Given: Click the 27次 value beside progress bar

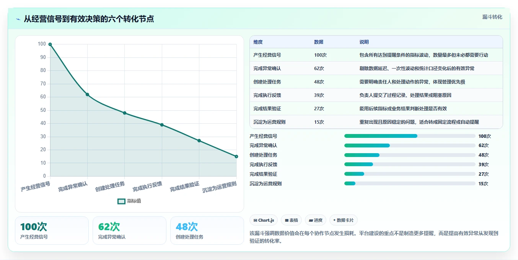Looking at the screenshot, I should [x=484, y=174].
